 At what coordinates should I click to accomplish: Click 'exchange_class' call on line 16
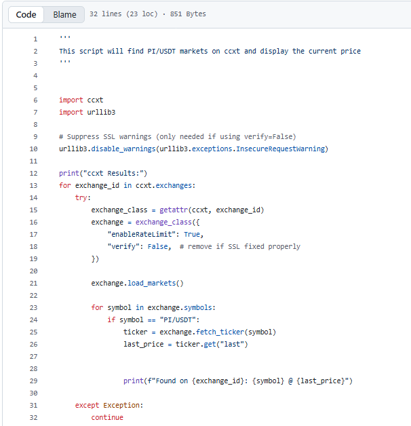(163, 222)
